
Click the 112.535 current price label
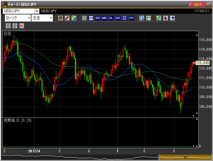[202, 63]
